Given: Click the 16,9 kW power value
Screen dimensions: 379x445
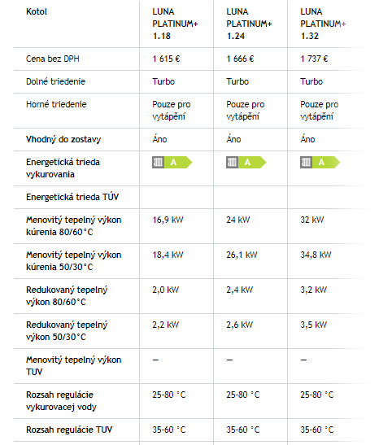Looking at the screenshot, I should (168, 220).
